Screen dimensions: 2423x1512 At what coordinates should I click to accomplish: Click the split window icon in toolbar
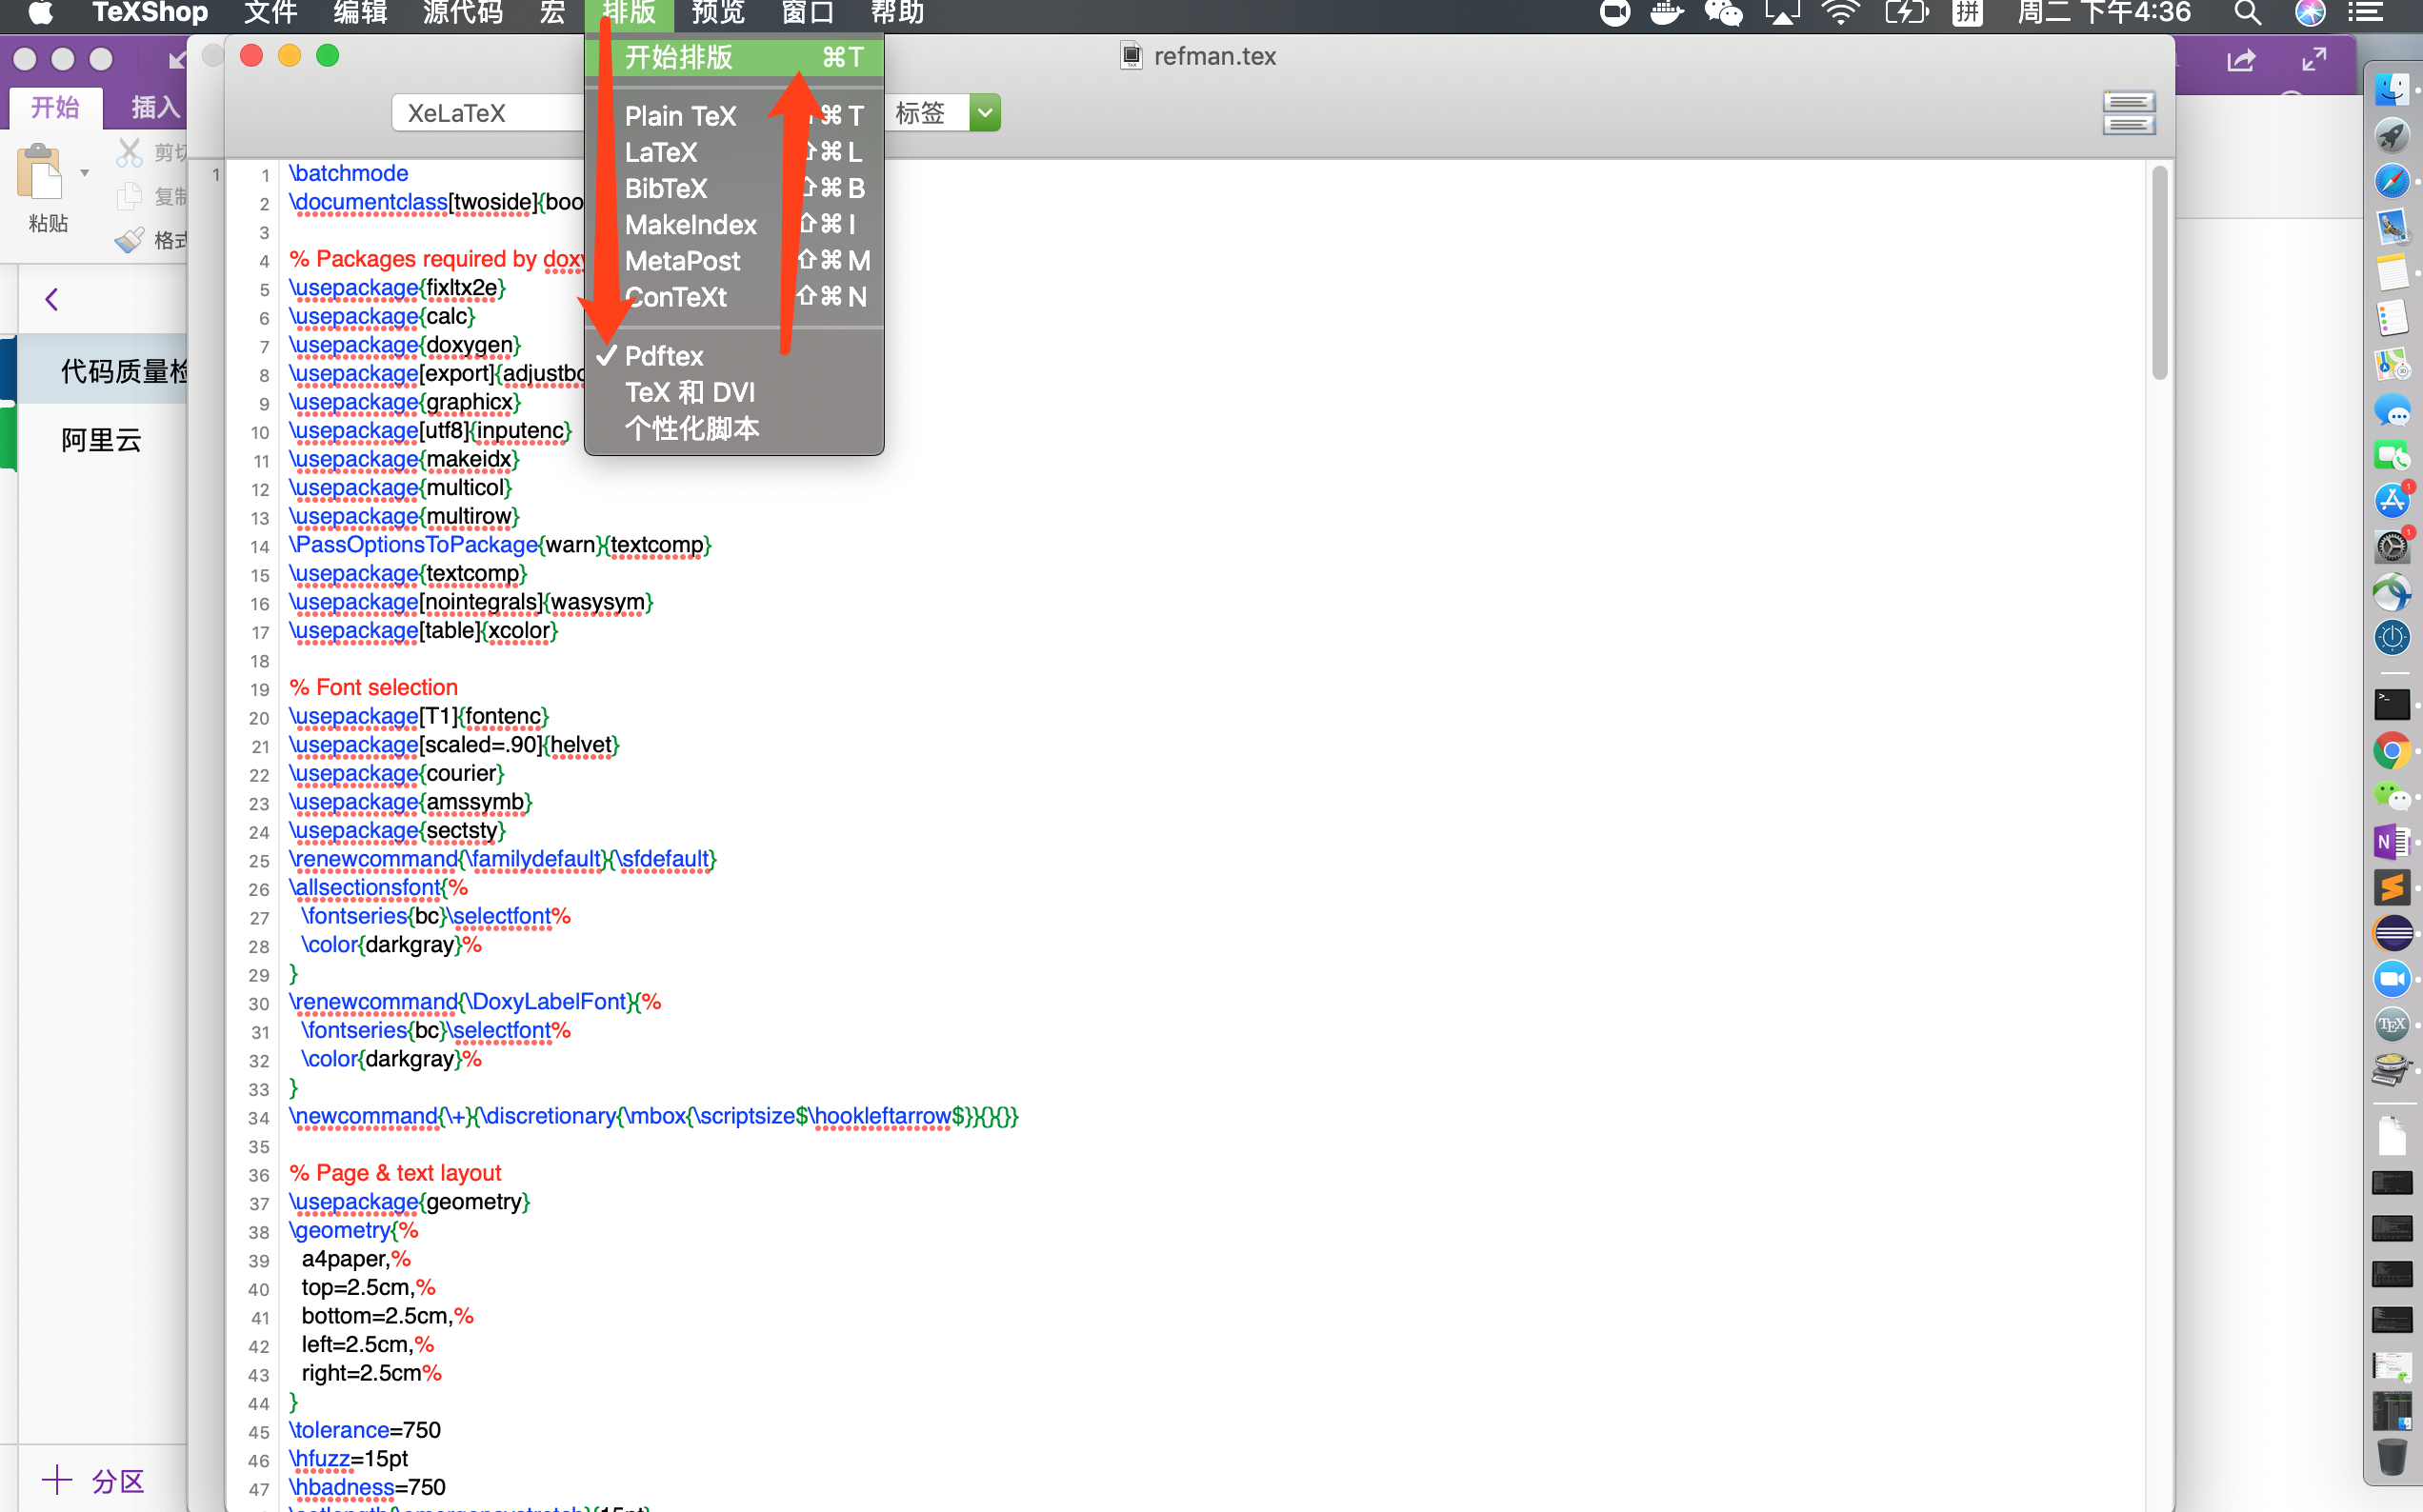click(2128, 113)
